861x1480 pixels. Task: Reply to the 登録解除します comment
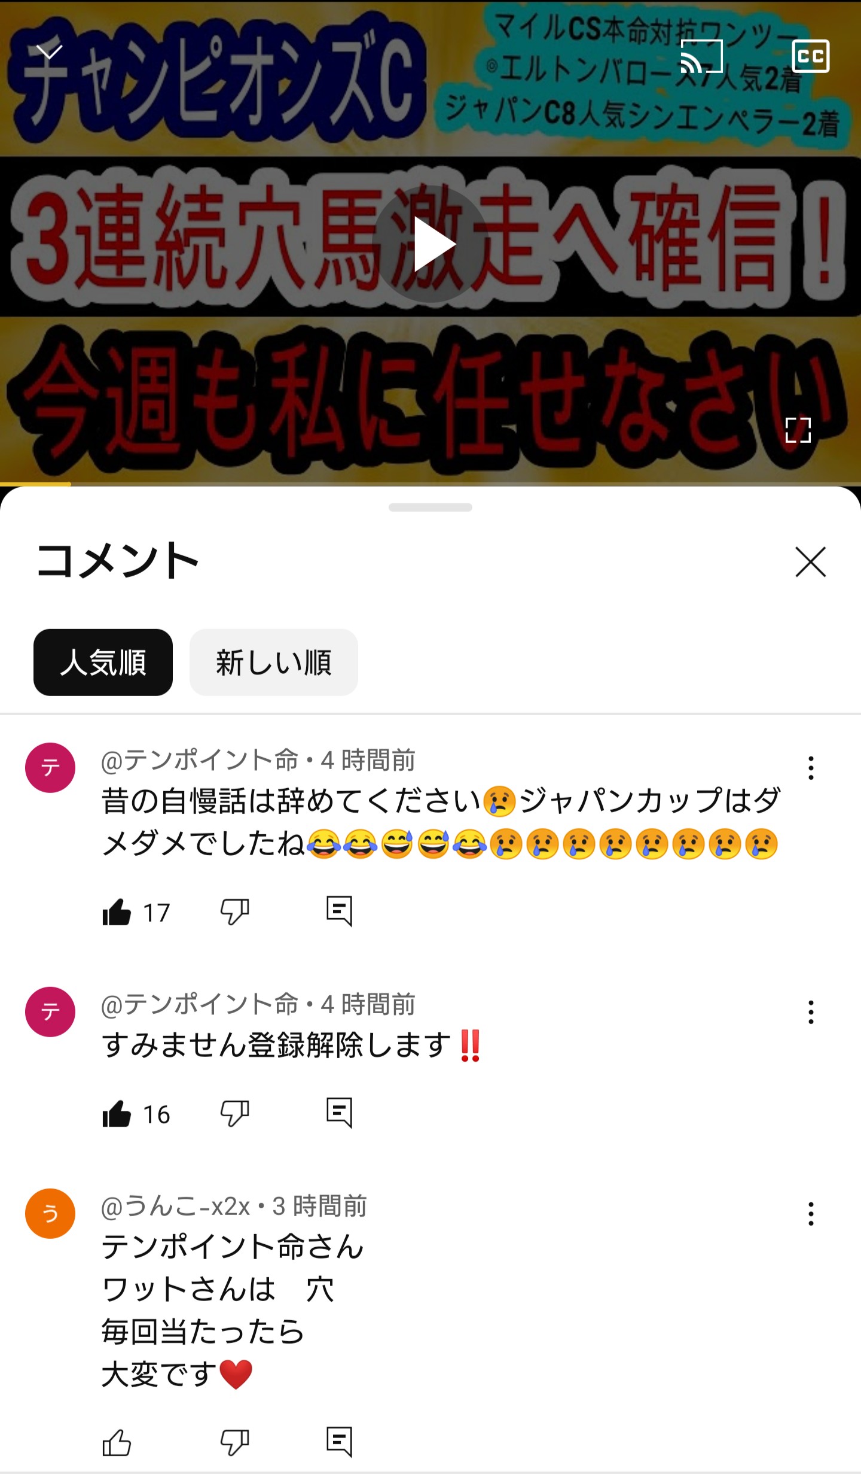(339, 1113)
